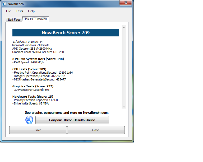Open the File menu
Screen dimensions: 203x162
tap(8, 11)
